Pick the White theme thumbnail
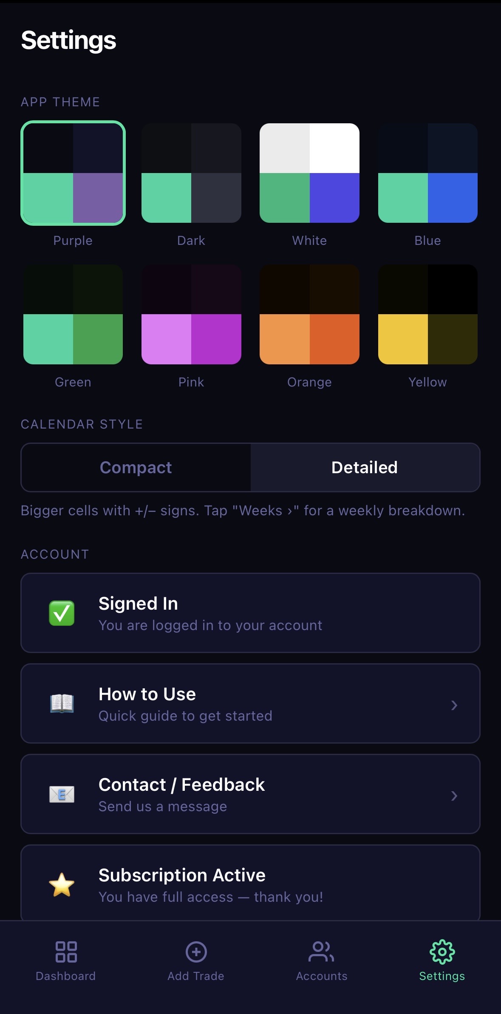Viewport: 501px width, 1014px height. (309, 173)
